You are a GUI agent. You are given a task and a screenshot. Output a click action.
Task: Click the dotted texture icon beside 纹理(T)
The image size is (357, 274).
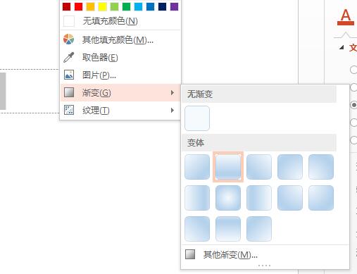[x=69, y=110]
